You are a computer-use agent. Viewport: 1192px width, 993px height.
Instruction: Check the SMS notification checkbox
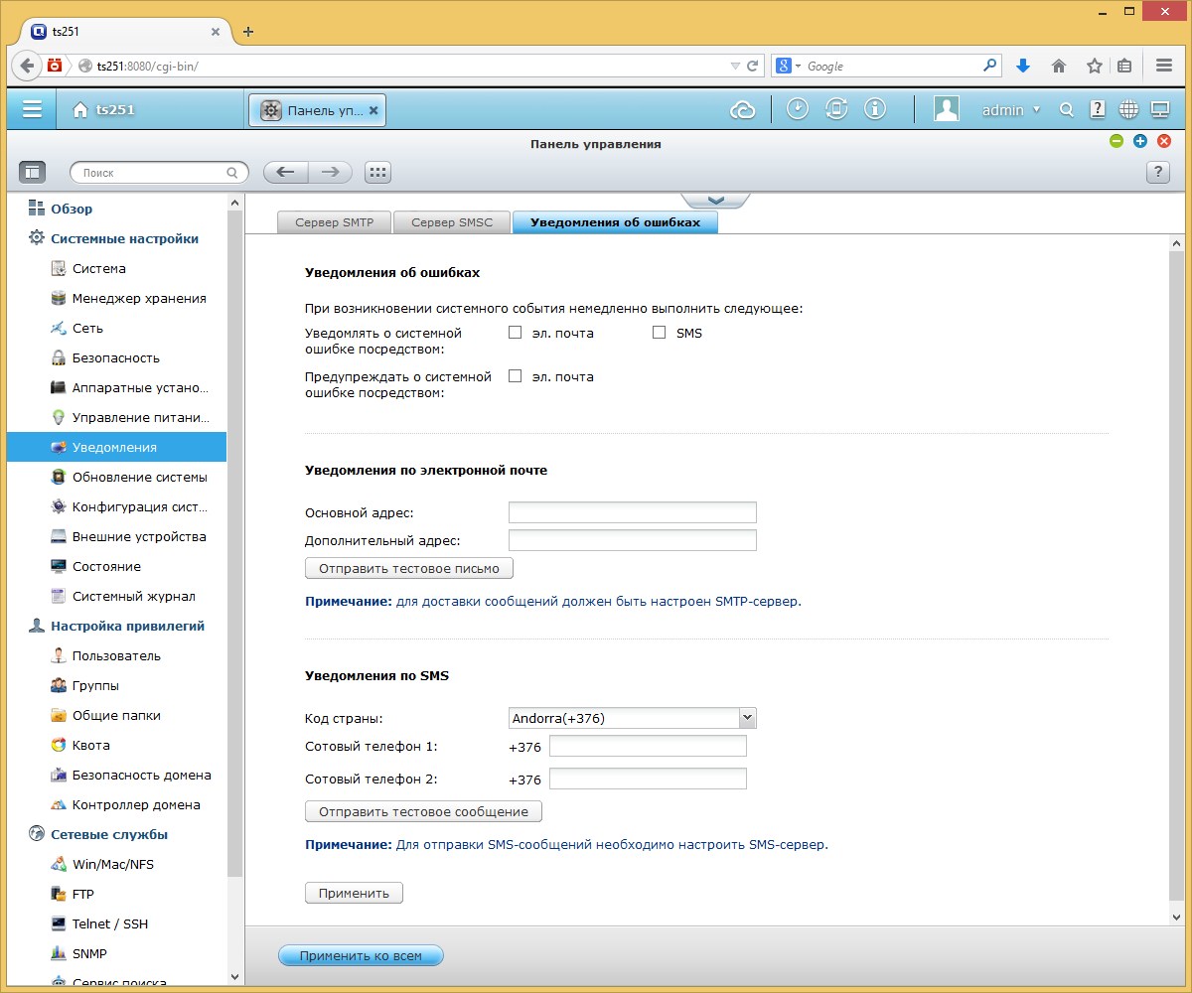(x=659, y=333)
